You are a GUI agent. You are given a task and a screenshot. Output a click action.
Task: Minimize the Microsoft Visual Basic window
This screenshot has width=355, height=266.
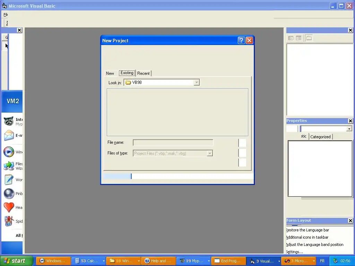[333, 6]
